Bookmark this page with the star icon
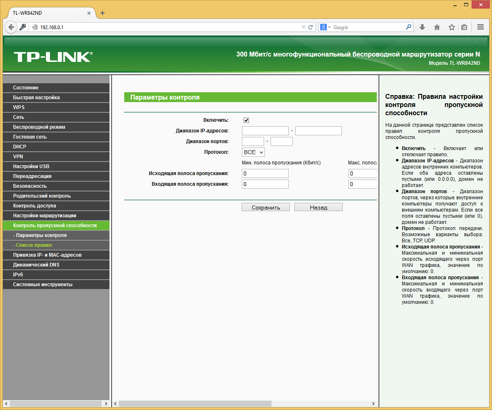The width and height of the screenshot is (492, 410). click(x=451, y=27)
